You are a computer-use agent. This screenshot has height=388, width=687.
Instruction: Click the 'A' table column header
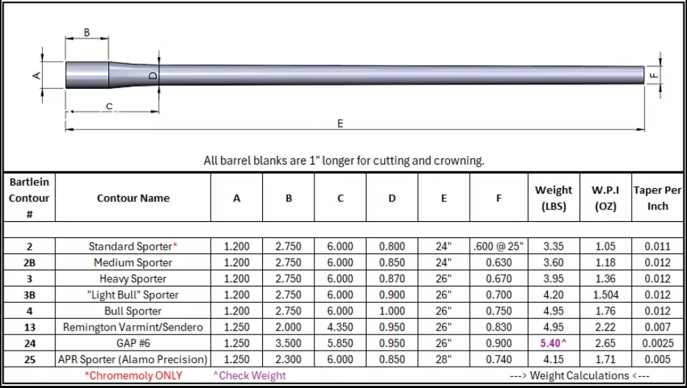point(236,198)
